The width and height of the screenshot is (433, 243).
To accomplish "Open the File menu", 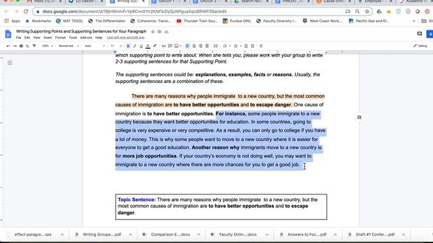I will point(18,38).
